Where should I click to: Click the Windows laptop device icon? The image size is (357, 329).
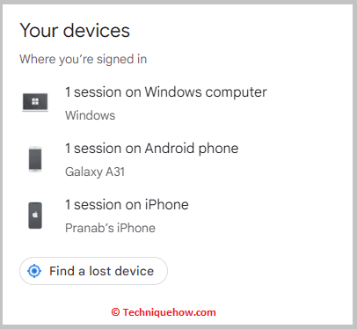click(35, 102)
